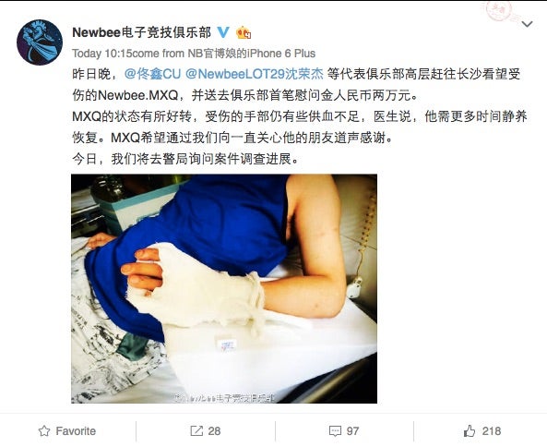547x447 pixels.
Task: Click the comment bubble icon
Action: tap(335, 431)
